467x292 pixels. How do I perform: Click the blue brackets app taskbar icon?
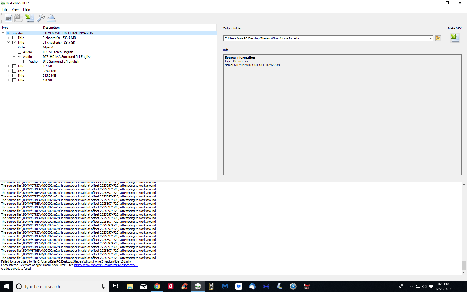pyautogui.click(x=266, y=286)
